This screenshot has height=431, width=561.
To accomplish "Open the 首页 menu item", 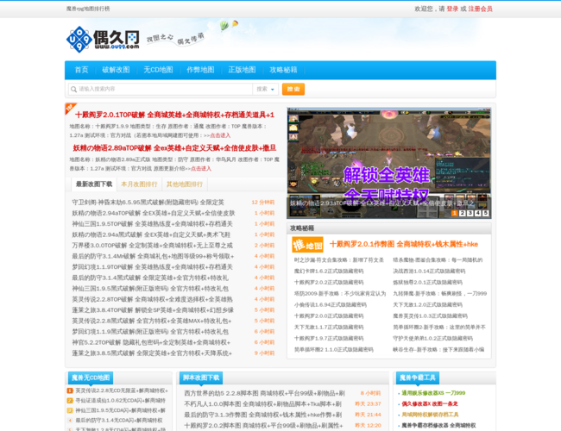I will coord(82,70).
